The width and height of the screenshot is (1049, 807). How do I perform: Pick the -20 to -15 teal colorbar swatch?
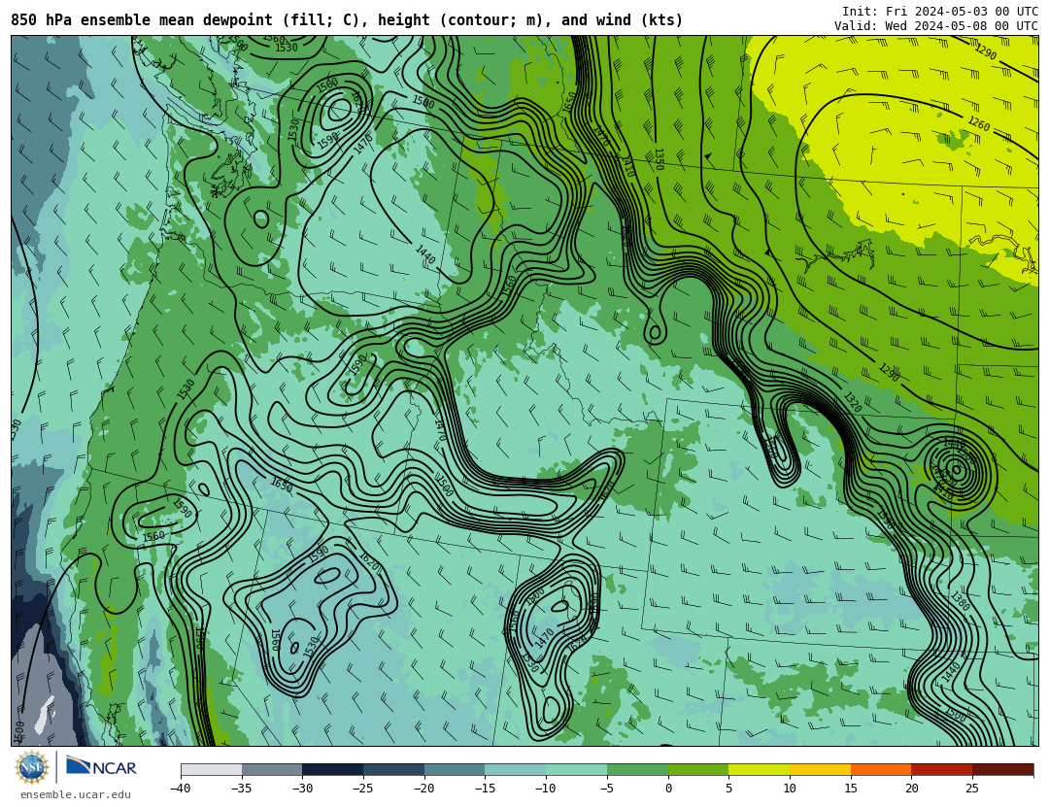click(455, 770)
